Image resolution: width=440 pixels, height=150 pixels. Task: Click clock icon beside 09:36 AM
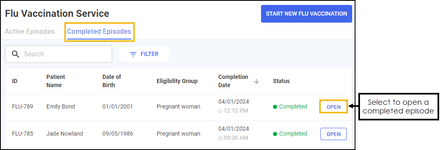click(x=220, y=138)
